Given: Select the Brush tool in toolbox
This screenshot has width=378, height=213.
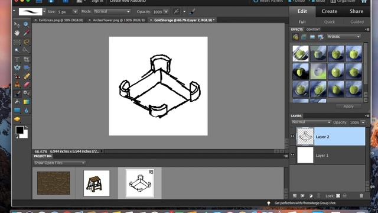Looking at the screenshot, I should (17, 93).
